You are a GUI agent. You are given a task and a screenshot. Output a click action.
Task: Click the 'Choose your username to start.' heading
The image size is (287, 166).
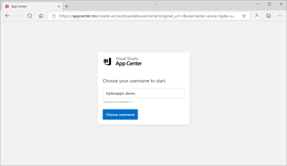(x=135, y=81)
